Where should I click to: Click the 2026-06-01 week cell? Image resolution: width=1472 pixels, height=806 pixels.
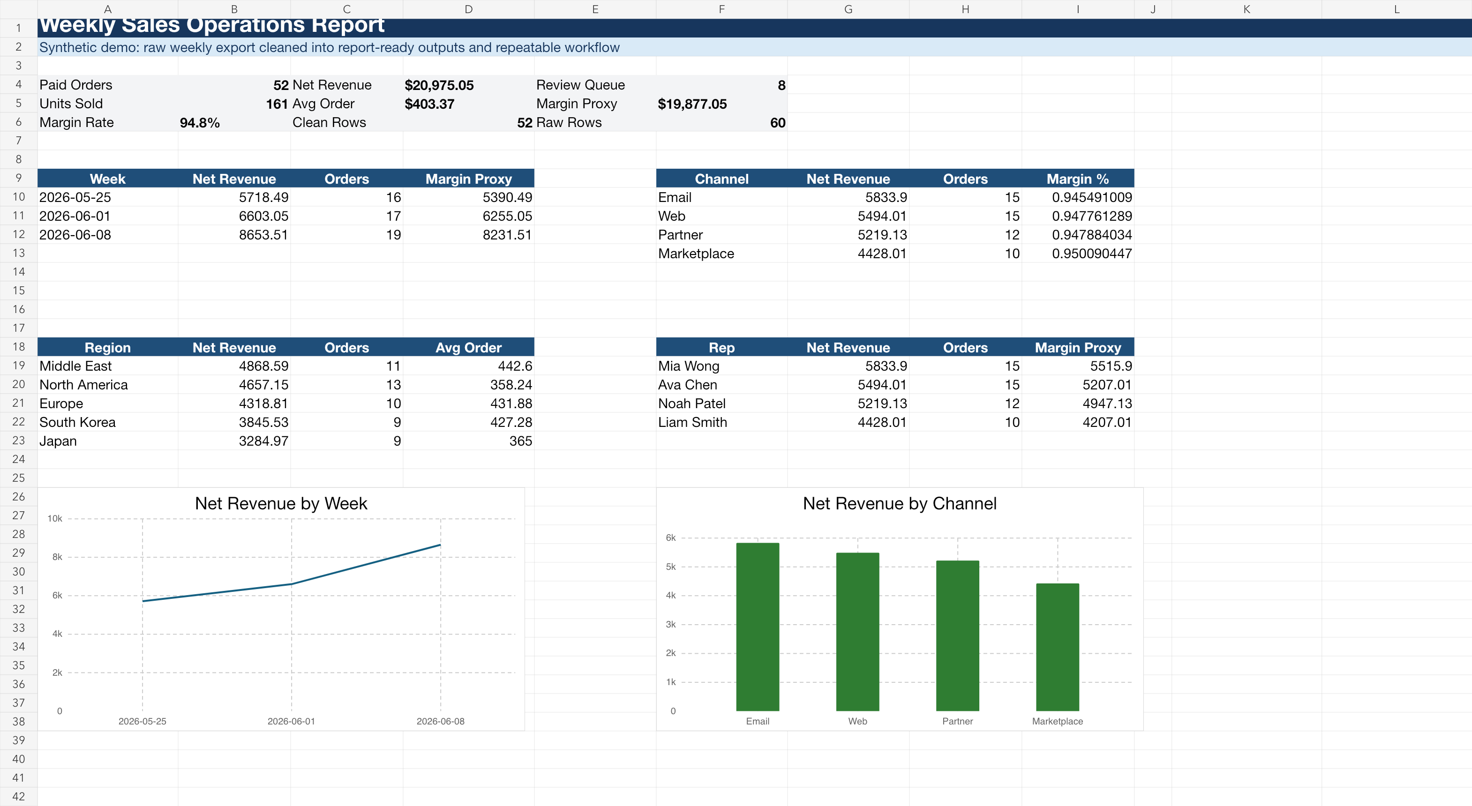click(x=107, y=216)
